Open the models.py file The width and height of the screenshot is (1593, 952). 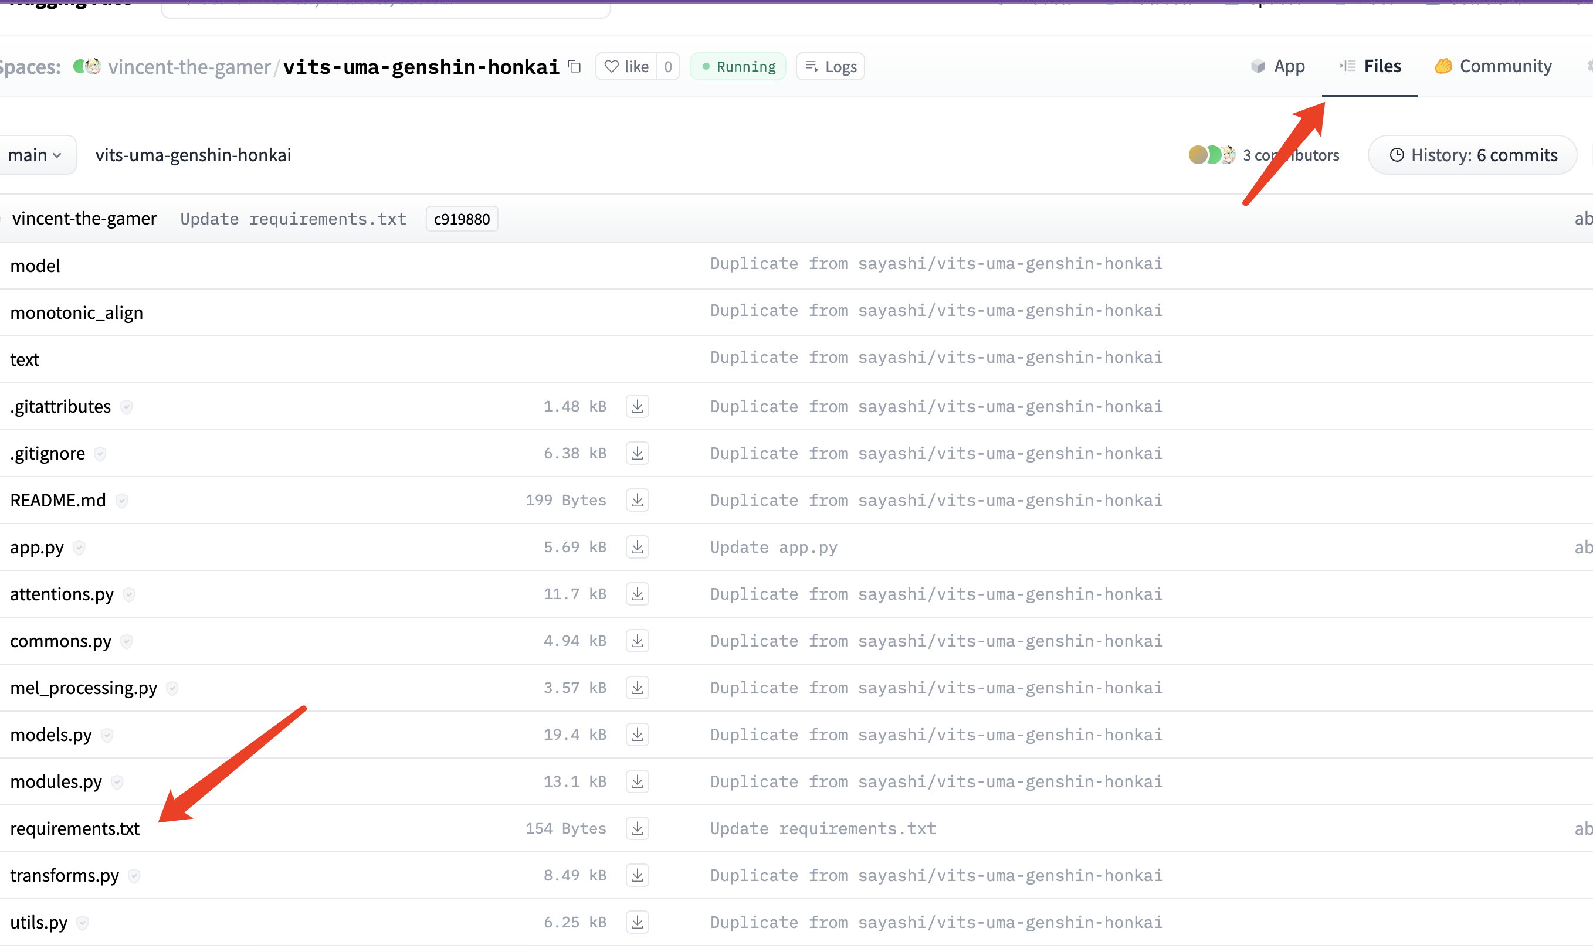[50, 734]
